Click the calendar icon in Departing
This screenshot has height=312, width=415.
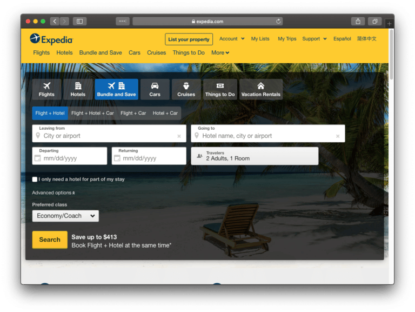coord(38,158)
